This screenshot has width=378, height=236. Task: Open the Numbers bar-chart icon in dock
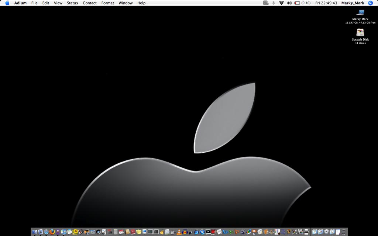[248, 232]
